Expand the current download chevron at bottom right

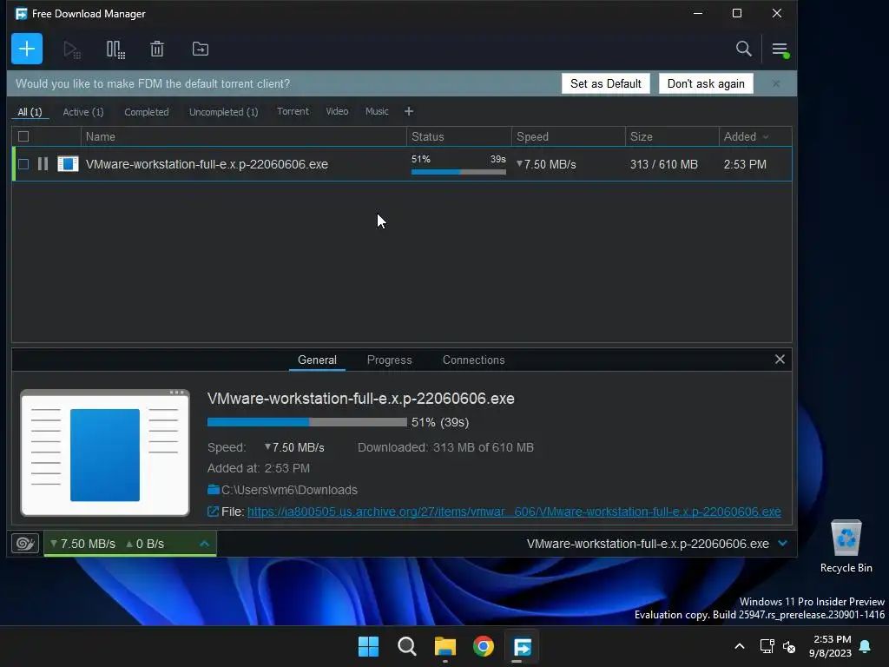(x=783, y=544)
